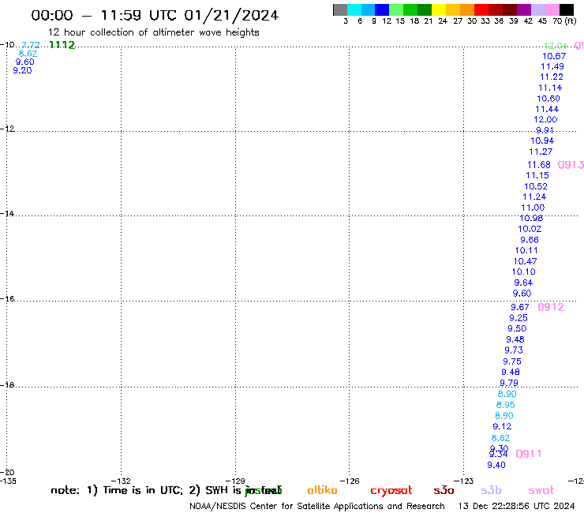Click the 11.24 wave height value
This screenshot has height=513, width=584.
[x=534, y=197]
